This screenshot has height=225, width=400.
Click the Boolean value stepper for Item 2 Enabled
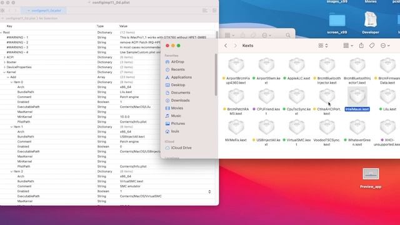[x=209, y=192]
